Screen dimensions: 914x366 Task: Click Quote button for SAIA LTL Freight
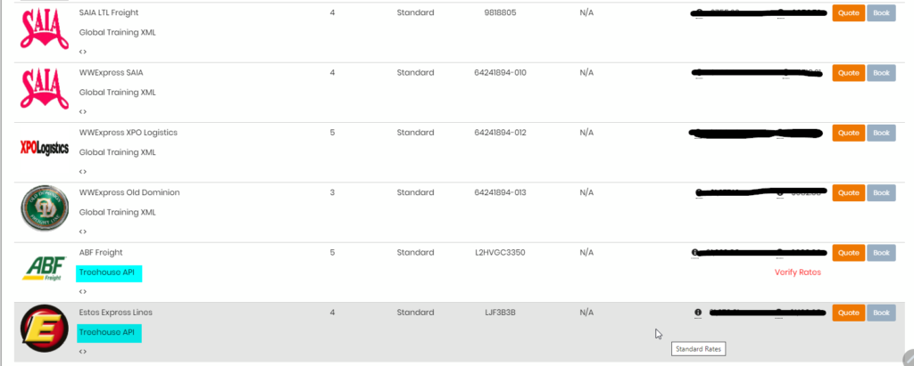pos(848,12)
